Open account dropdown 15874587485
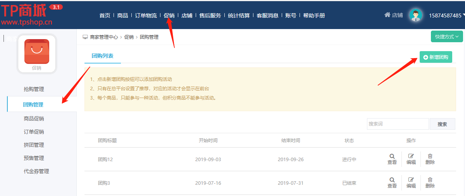465x196 pixels. point(446,15)
